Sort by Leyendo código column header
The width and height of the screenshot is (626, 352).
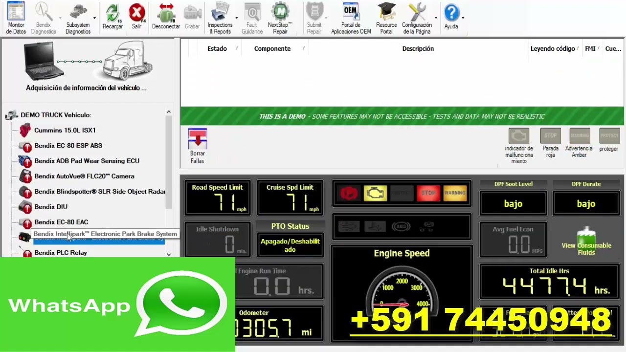tap(555, 48)
